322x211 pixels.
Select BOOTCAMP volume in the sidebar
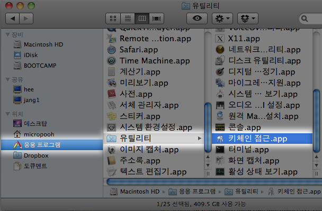click(35, 66)
